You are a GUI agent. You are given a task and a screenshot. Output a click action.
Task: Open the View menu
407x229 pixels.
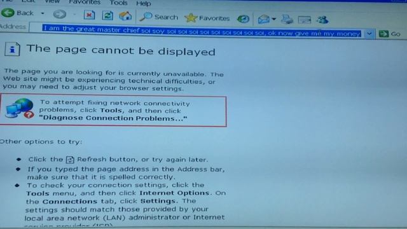[52, 1]
